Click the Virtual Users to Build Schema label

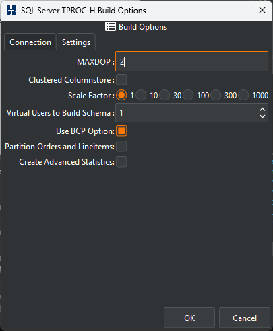pos(61,113)
